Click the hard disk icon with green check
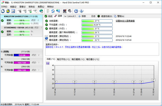The height and width of the screenshot is (106, 162). 30,11
